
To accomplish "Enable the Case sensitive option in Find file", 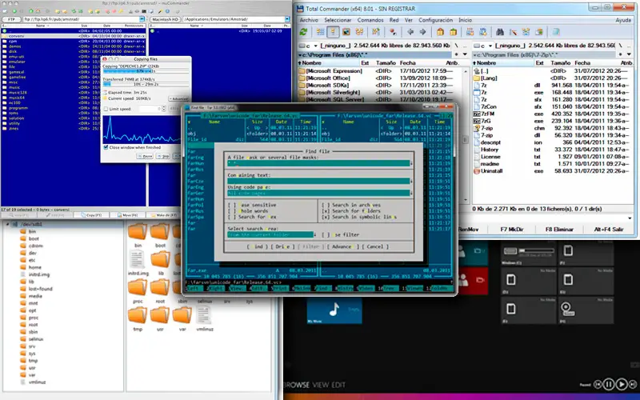I will [x=230, y=205].
